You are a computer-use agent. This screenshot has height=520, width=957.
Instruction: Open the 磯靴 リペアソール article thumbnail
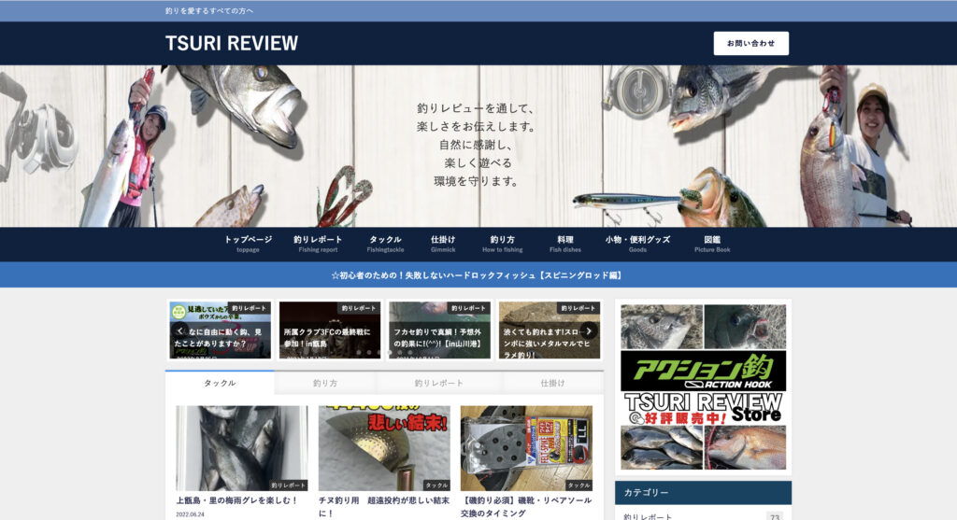click(x=526, y=448)
